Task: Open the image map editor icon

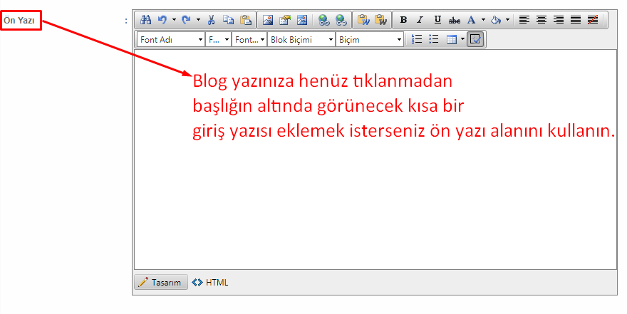Action: [302, 19]
